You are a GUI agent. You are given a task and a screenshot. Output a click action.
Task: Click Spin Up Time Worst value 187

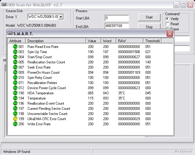[x=106, y=52]
